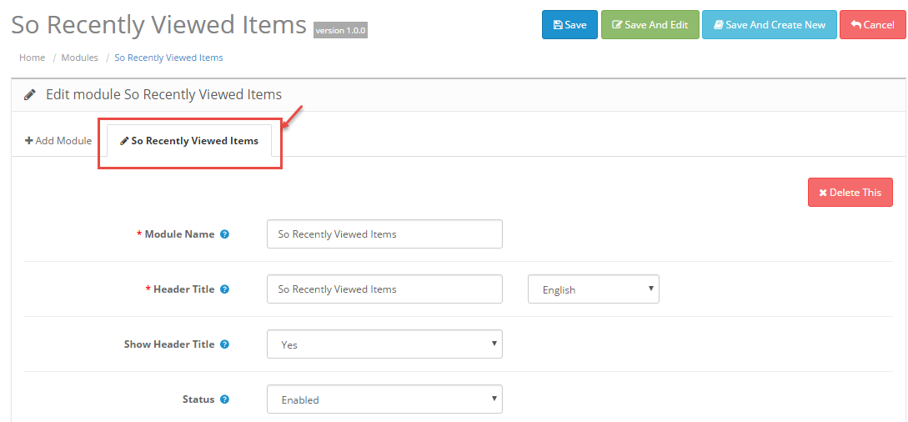Focus the Module Name text field
The height and width of the screenshot is (422, 908).
pos(384,234)
